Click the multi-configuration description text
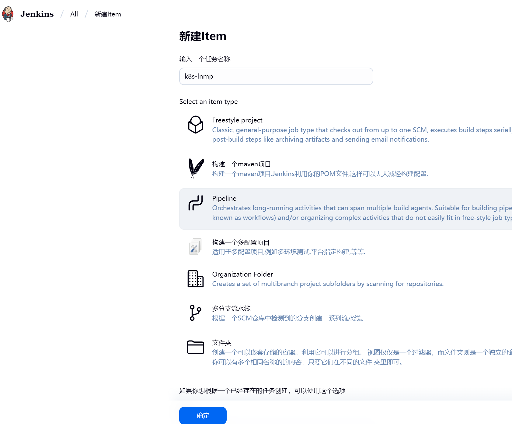Viewport: 512px width, 424px height. tap(289, 252)
